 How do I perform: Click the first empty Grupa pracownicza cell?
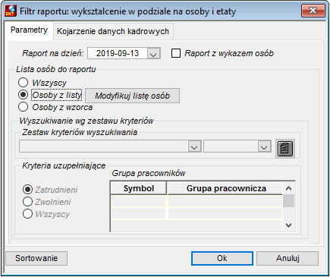click(x=225, y=201)
